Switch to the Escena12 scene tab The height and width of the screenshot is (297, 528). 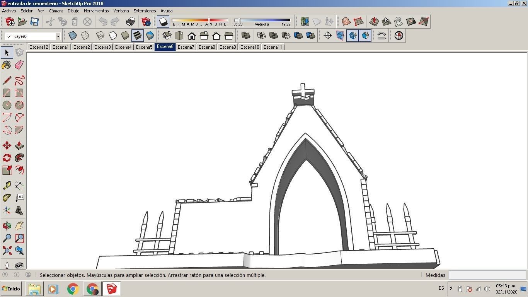tap(39, 47)
